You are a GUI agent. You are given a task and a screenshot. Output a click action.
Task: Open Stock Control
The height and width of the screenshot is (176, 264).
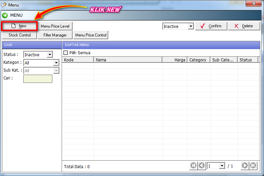point(20,35)
